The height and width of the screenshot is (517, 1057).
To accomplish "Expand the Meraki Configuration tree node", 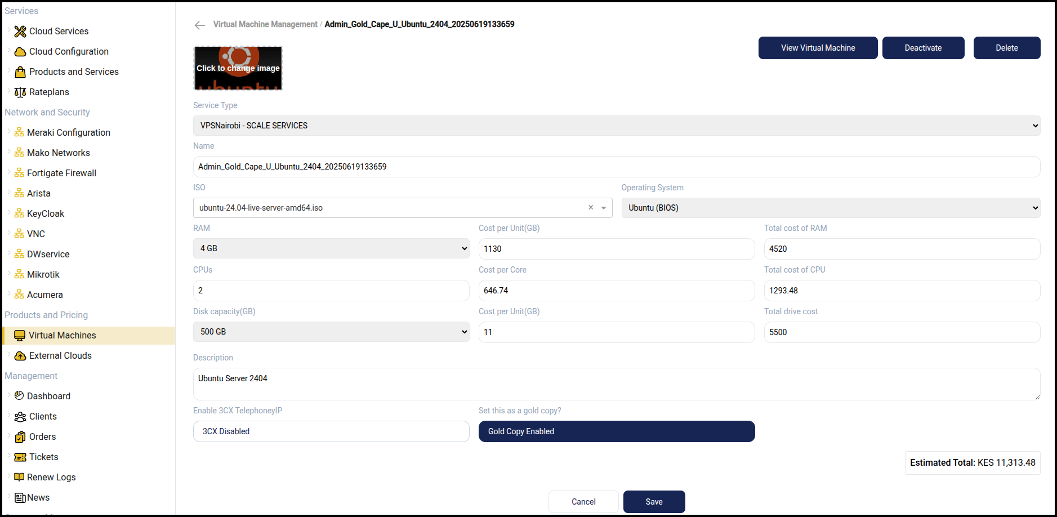I will [8, 132].
